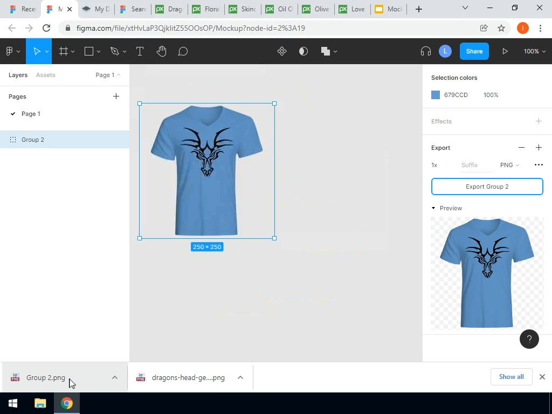Bookmark this page with star icon

[501, 28]
